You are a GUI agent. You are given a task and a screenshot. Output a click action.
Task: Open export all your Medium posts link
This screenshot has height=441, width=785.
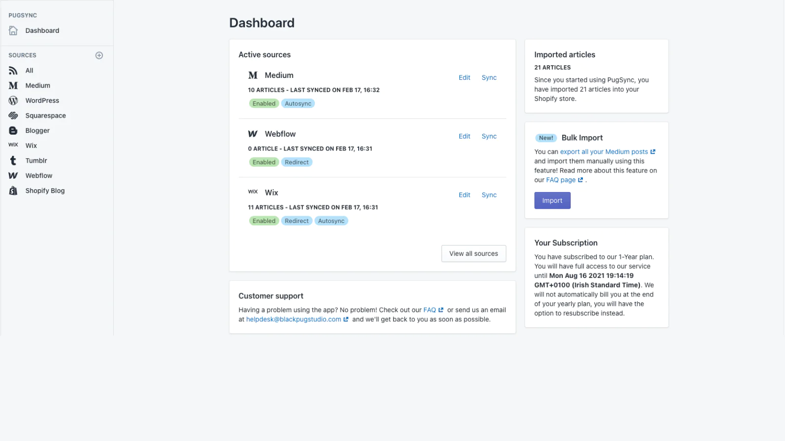tap(604, 152)
